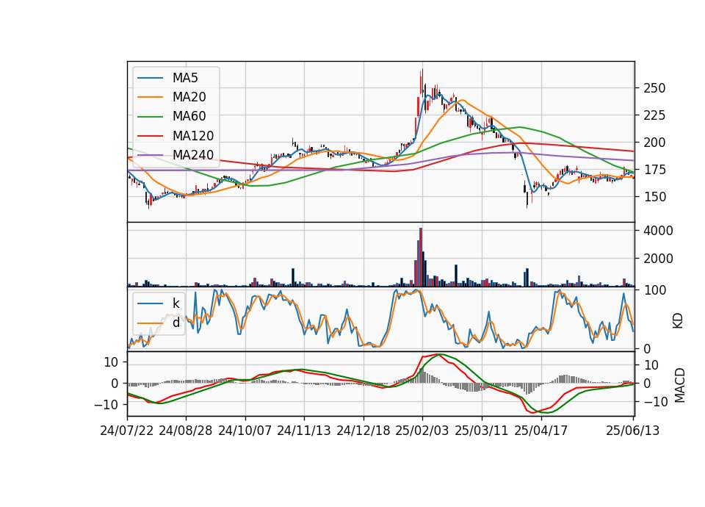Click the 24/10/07 date label
Image resolution: width=705 pixels, height=507 pixels.
pos(245,431)
